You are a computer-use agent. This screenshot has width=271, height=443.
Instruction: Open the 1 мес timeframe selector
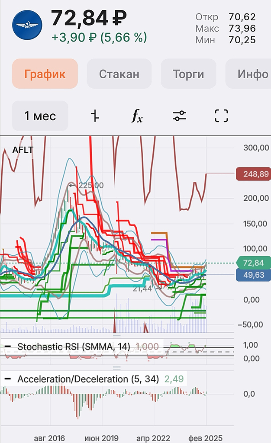[x=40, y=116]
